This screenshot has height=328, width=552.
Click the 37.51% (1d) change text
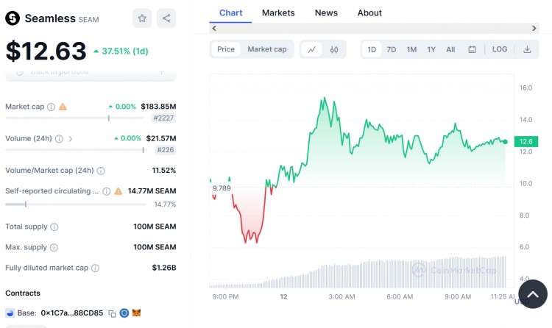pyautogui.click(x=125, y=51)
